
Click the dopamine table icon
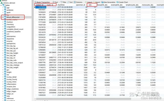coord(5,39)
